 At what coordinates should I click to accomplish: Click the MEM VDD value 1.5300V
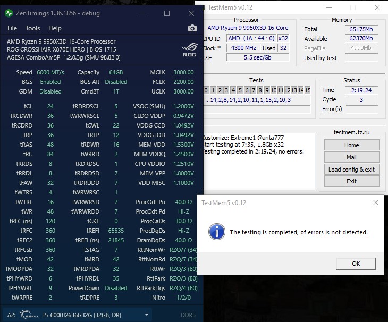pos(183,145)
